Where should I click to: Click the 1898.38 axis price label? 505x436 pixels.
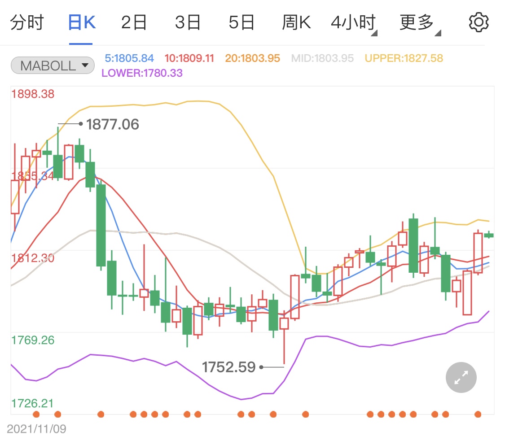[33, 94]
